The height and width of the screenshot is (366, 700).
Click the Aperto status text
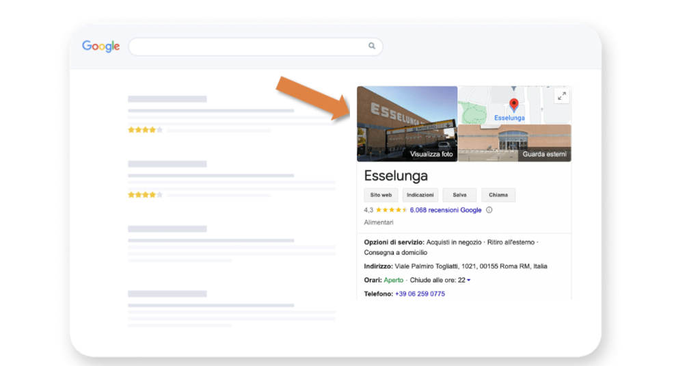coord(393,280)
